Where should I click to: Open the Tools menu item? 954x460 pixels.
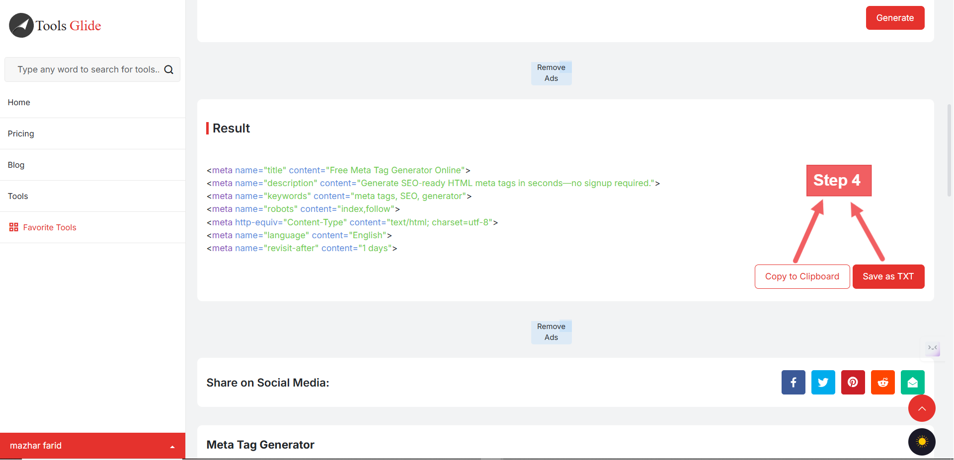18,196
